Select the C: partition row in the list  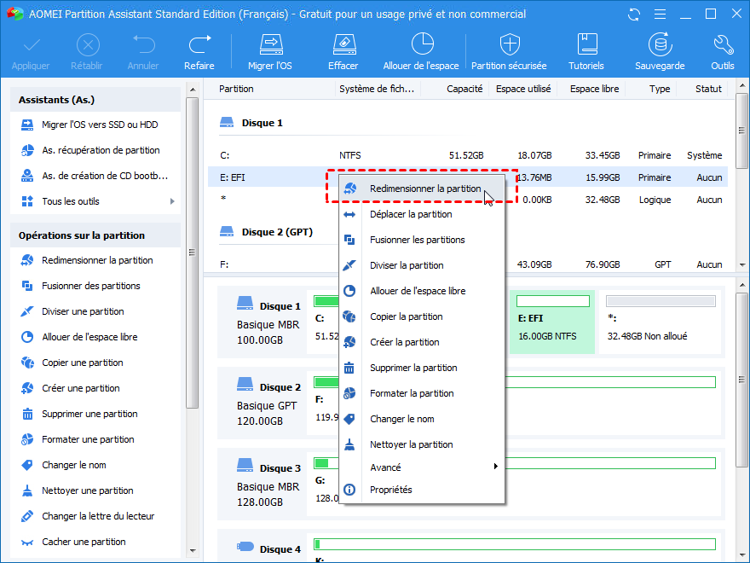click(273, 155)
